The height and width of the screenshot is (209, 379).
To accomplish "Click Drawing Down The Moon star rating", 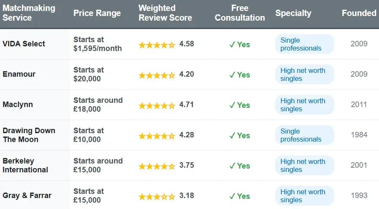I will point(157,136).
